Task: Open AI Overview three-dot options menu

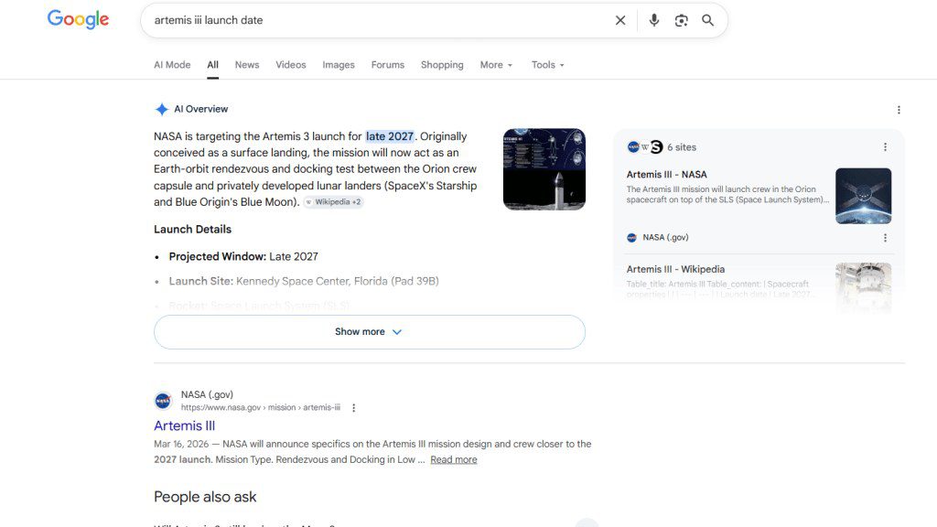Action: (x=899, y=110)
